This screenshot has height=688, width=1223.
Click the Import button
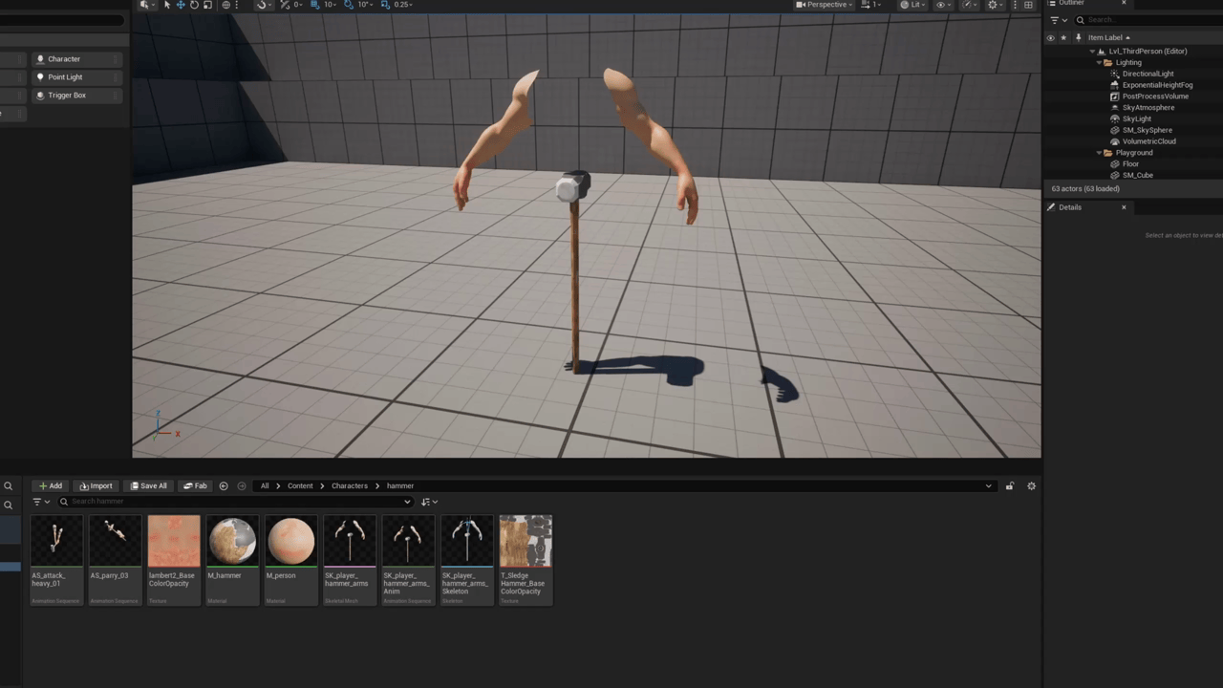click(96, 485)
